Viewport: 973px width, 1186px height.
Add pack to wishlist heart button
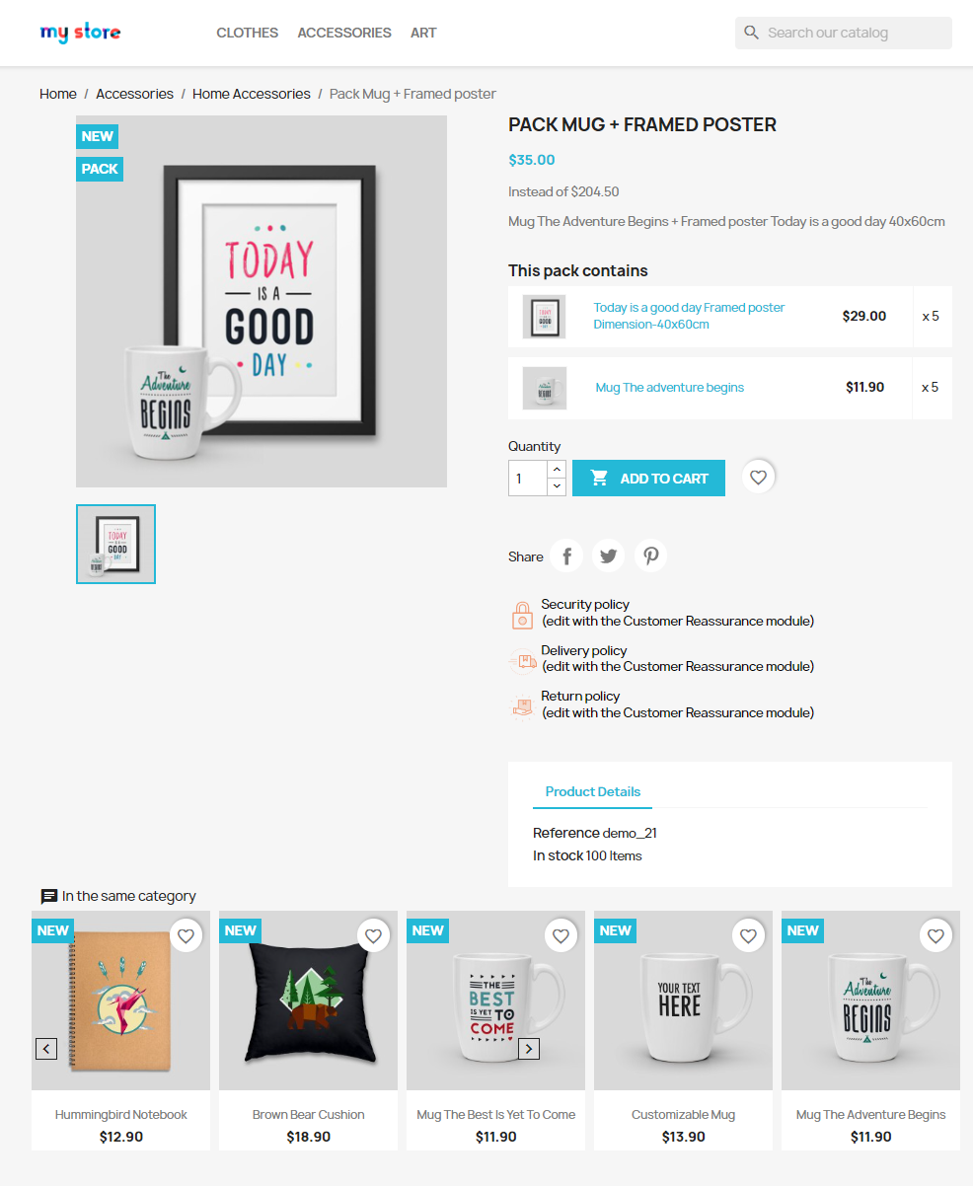(x=758, y=478)
